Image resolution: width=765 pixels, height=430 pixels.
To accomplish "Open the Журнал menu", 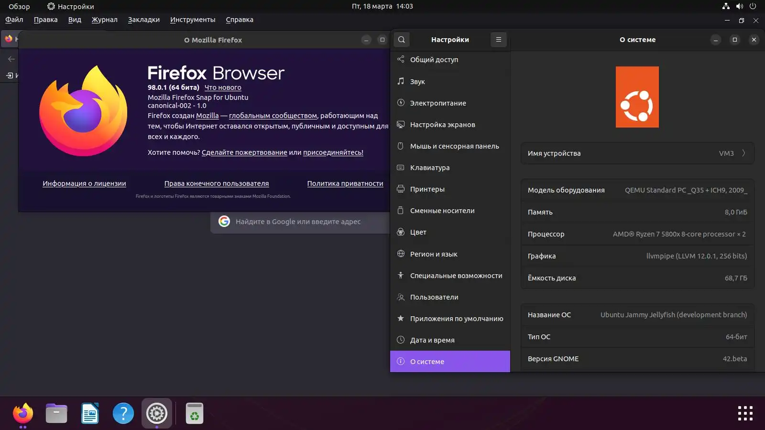I will coord(105,20).
